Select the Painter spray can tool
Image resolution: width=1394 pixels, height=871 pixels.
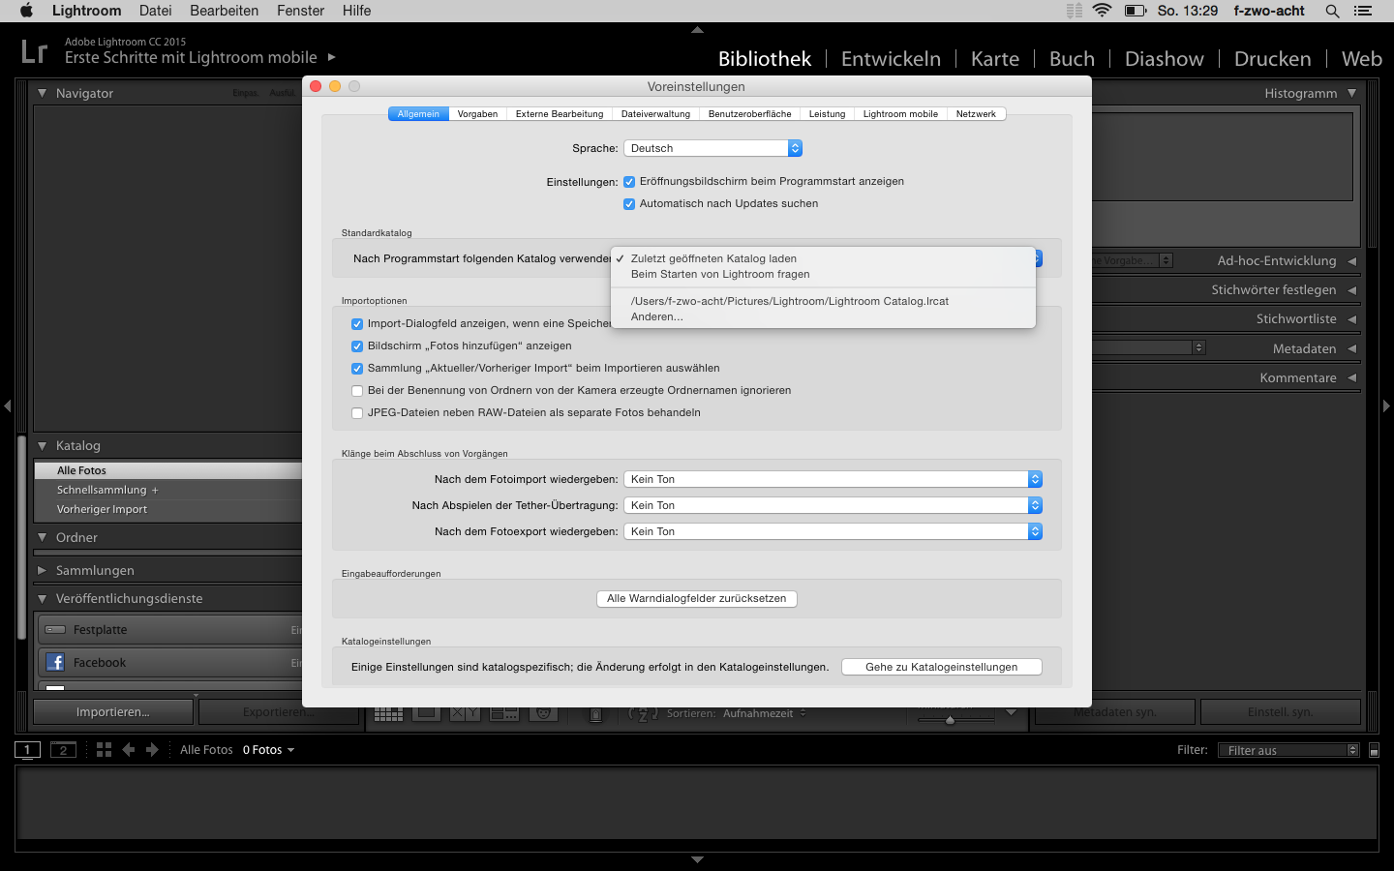(x=596, y=714)
